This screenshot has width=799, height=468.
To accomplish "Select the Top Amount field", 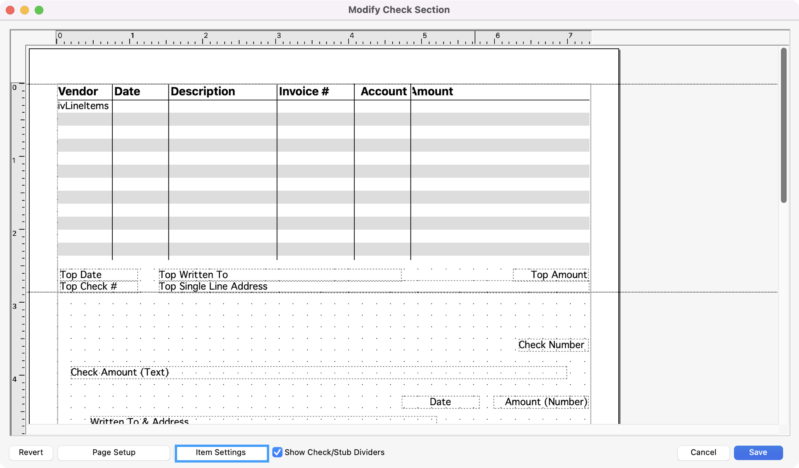I will pos(550,275).
